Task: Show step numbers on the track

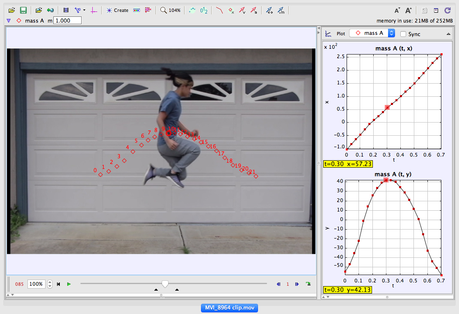Action: [203, 10]
